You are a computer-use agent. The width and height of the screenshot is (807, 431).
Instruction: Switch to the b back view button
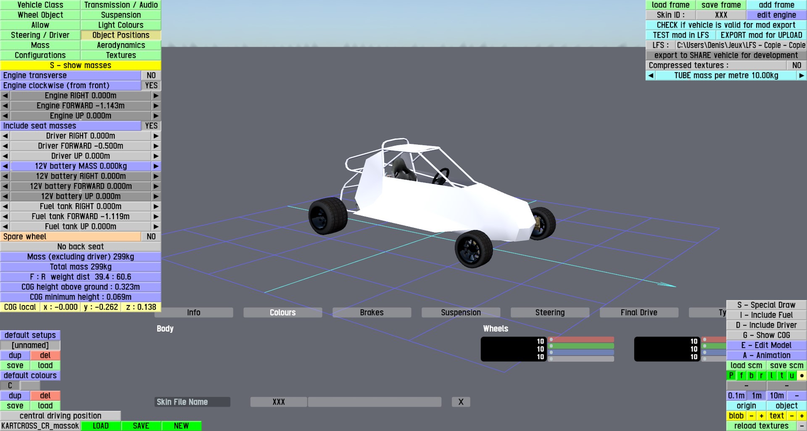(x=751, y=376)
